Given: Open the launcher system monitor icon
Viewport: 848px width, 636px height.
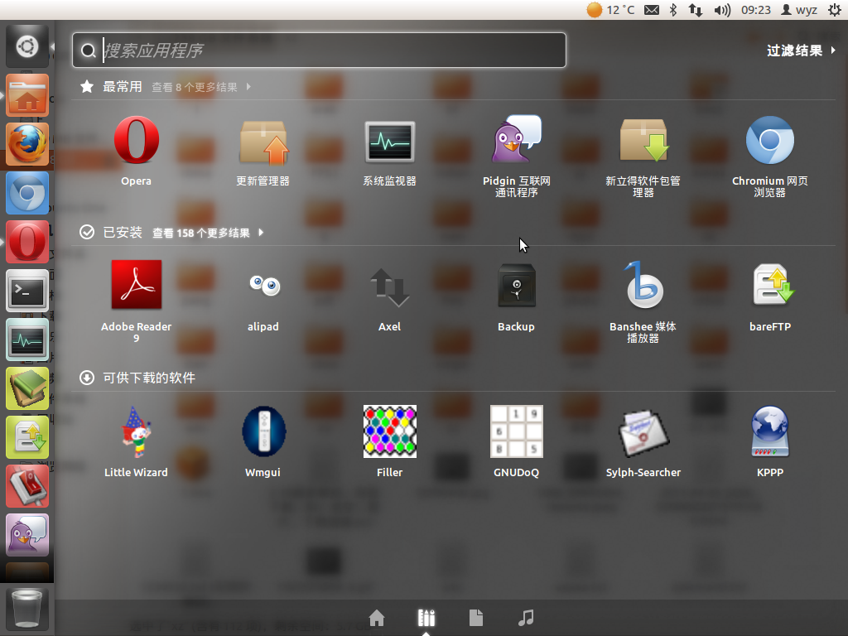Looking at the screenshot, I should tap(27, 340).
